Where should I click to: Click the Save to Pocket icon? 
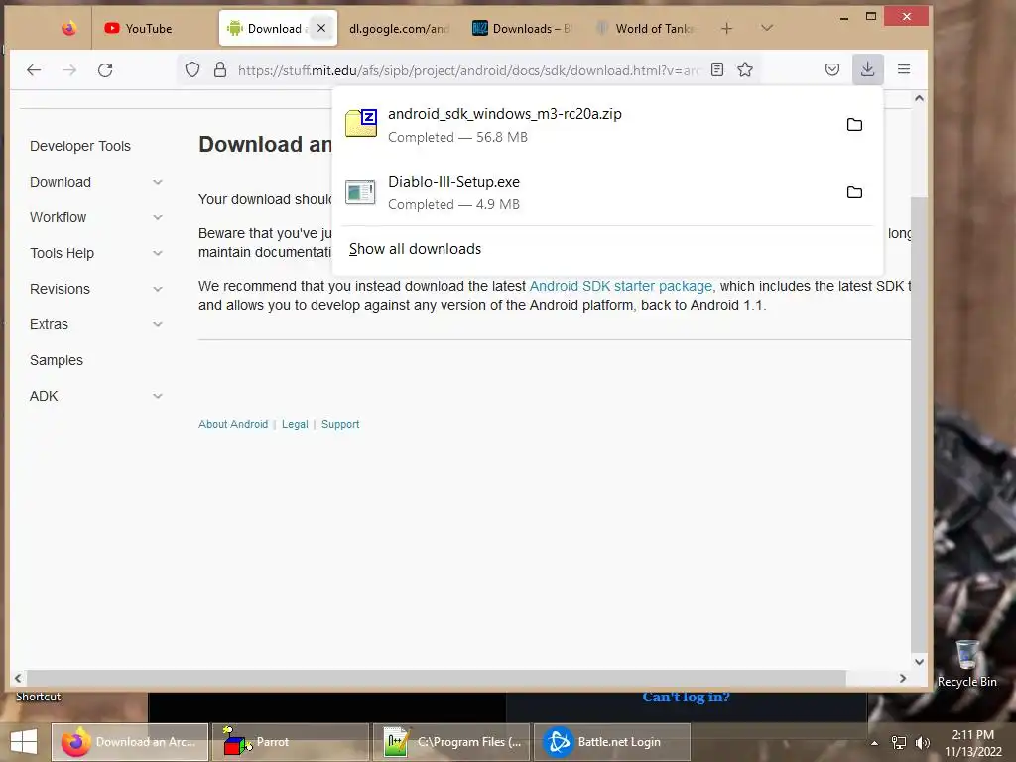(832, 69)
